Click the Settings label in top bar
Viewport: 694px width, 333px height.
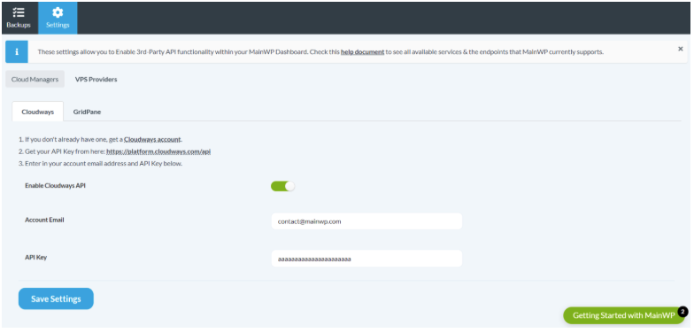click(x=58, y=25)
